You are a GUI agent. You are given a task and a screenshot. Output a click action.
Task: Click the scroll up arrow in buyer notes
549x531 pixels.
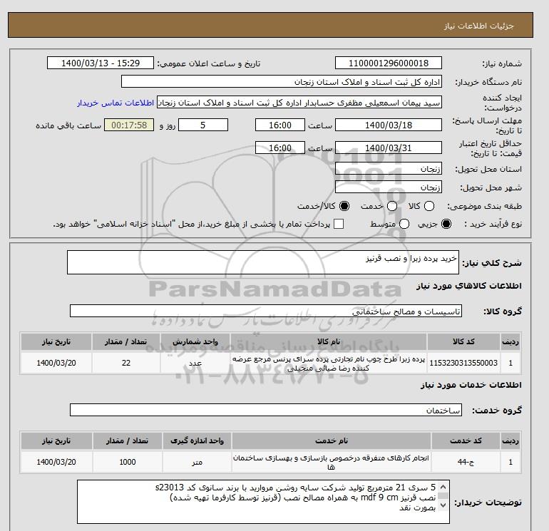tap(443, 488)
